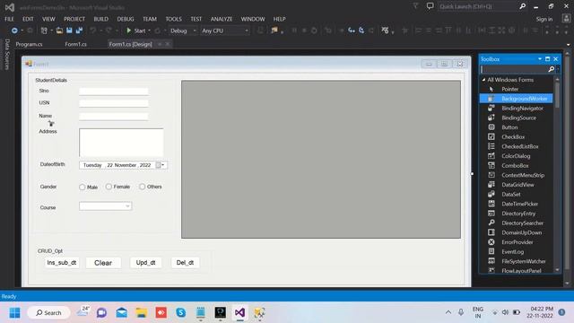The height and width of the screenshot is (323, 574).
Task: Click the Upd_dt button on the form
Action: coord(145,263)
